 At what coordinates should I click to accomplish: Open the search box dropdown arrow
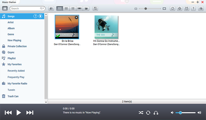point(42,9)
